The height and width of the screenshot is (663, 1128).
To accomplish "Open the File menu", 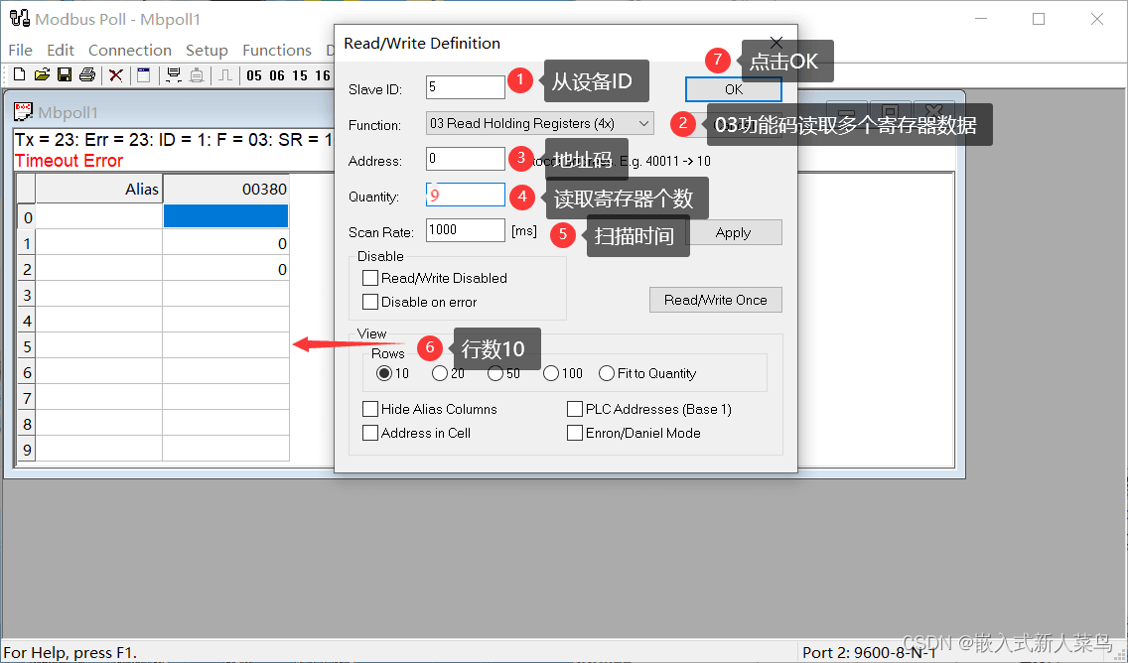I will pos(20,51).
